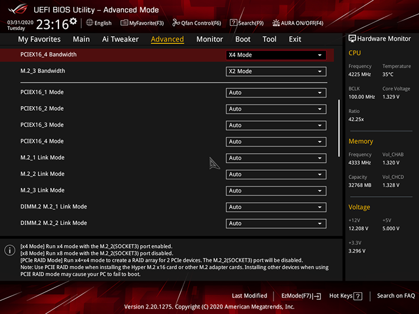Click CPU frequency value 4225 MHz

click(359, 74)
